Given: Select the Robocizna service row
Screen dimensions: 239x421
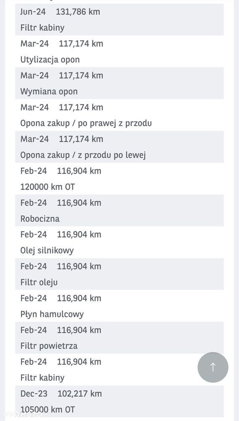Looking at the screenshot, I should click(119, 210).
